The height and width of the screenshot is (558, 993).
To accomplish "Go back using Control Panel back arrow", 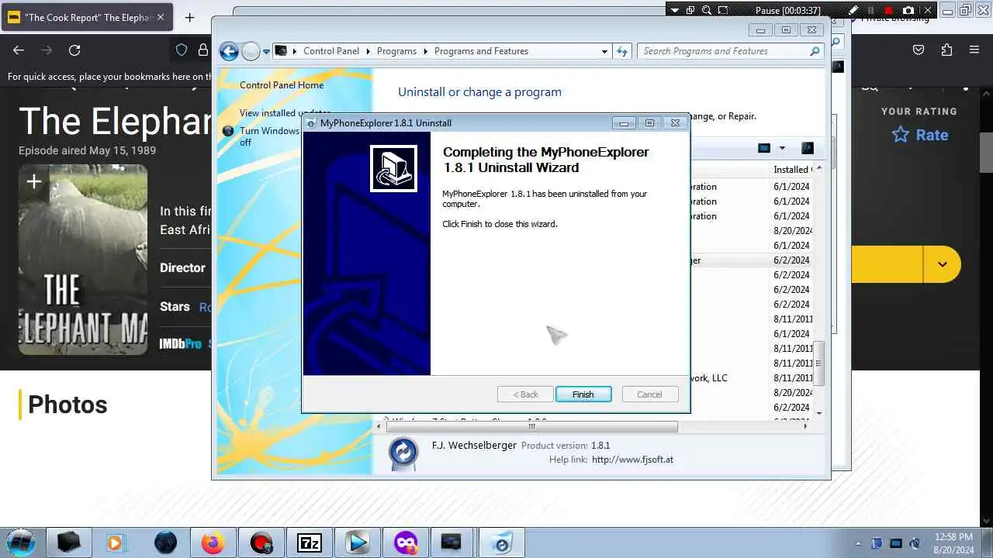I will point(229,51).
